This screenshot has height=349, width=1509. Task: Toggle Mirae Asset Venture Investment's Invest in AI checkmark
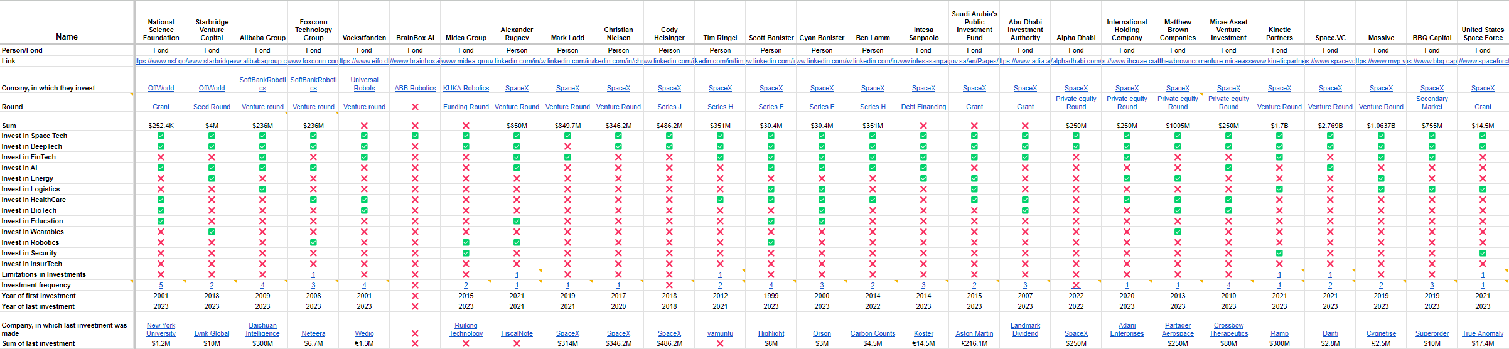click(1228, 168)
